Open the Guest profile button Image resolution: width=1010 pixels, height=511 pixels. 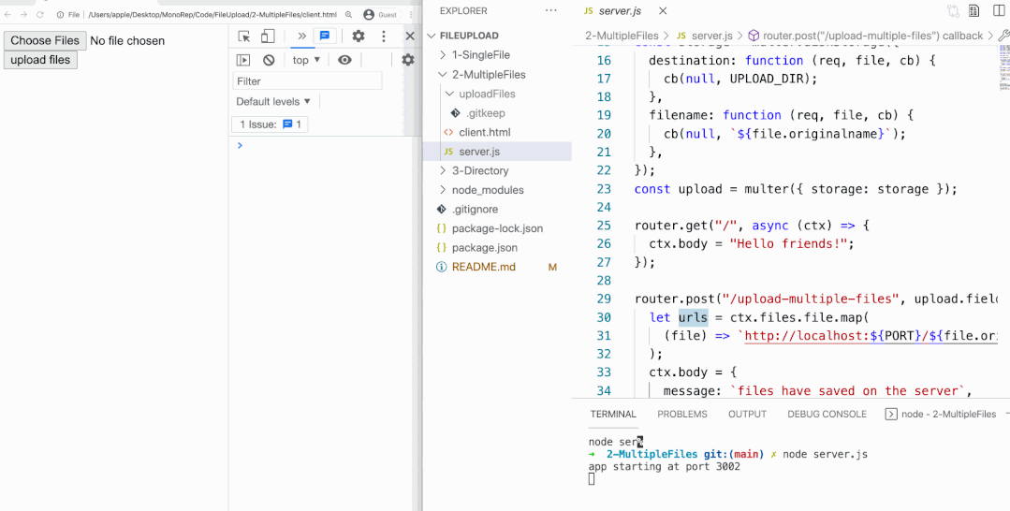coord(380,14)
